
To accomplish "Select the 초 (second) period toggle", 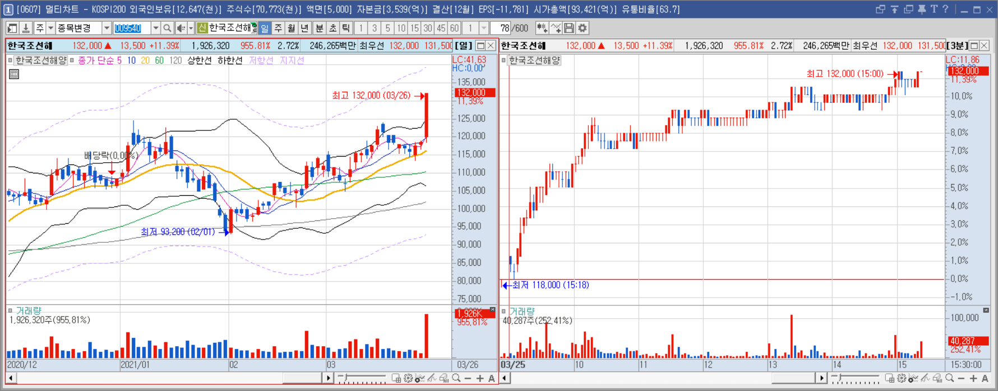I will [333, 28].
